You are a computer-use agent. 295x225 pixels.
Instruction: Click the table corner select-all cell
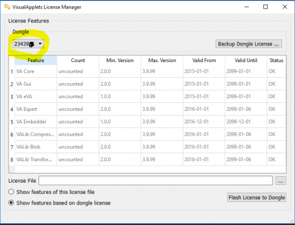[x=12, y=61]
